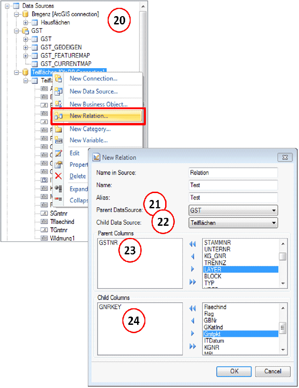
Task: Click single-right arrow beside Parent Columns
Action: point(192,269)
